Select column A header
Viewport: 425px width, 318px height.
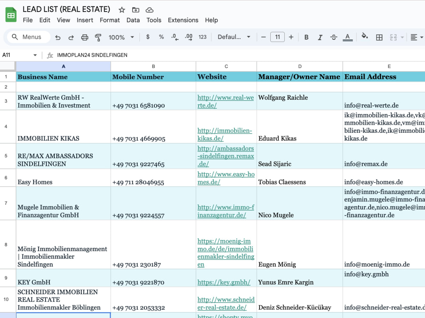click(x=63, y=67)
